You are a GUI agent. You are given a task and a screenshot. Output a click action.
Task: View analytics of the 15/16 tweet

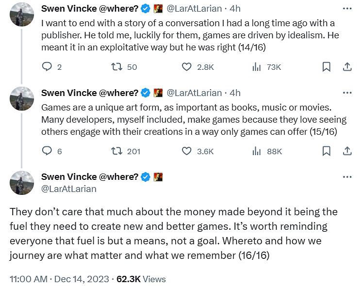[257, 151]
